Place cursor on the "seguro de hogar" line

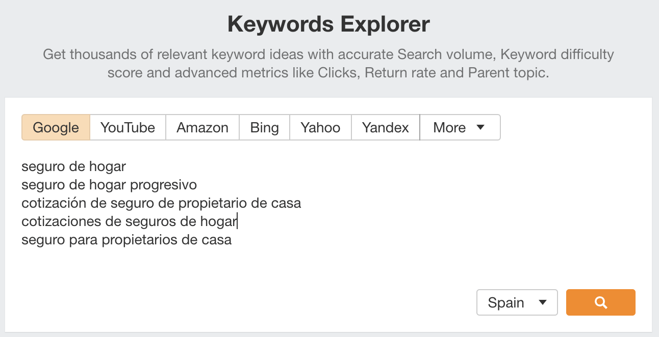(73, 166)
